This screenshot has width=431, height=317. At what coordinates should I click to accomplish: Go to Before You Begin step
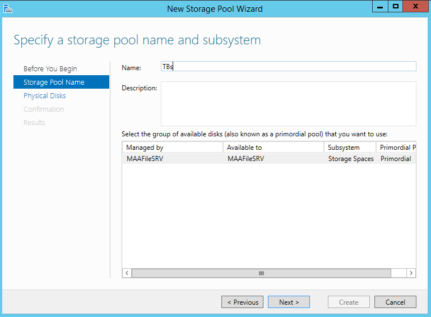click(x=50, y=68)
